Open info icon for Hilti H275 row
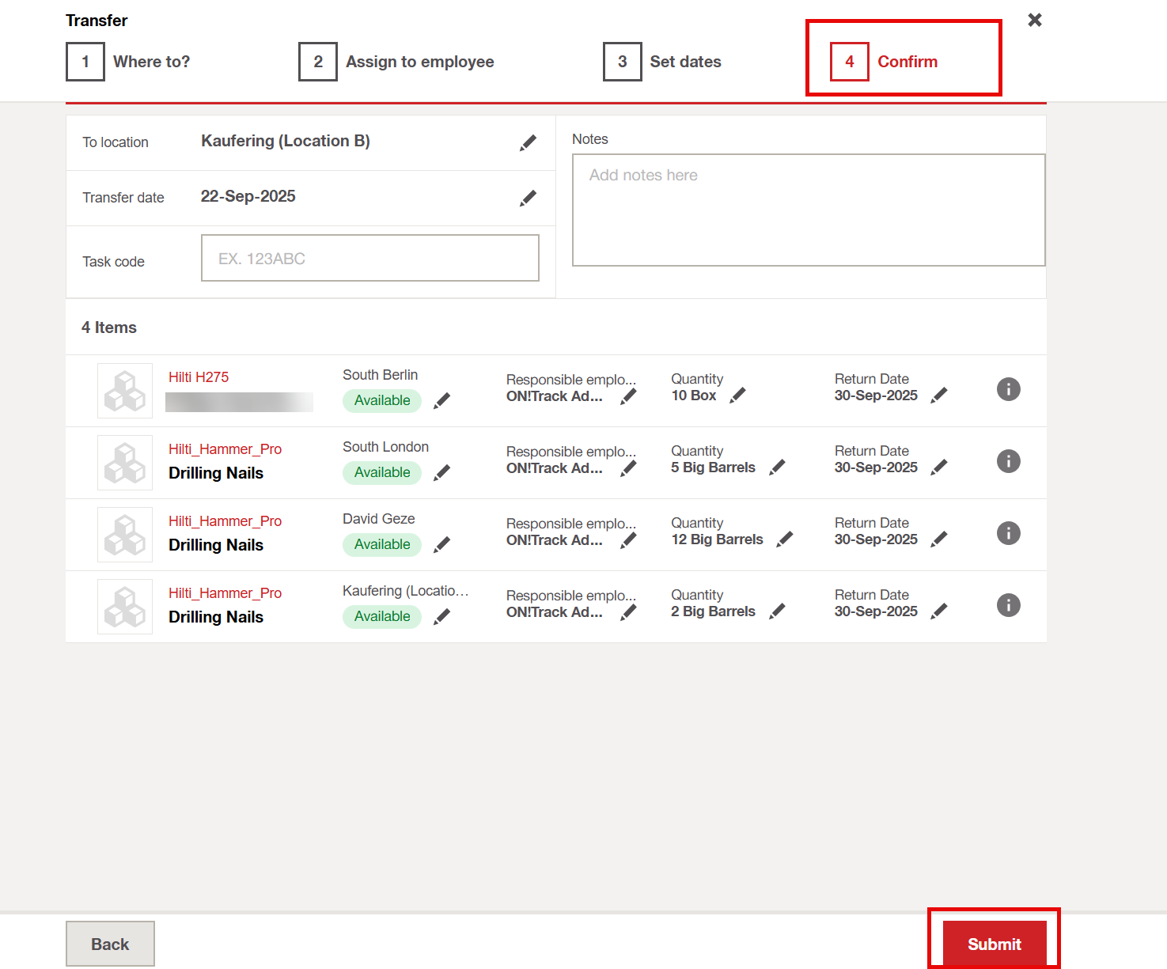 pos(1008,389)
